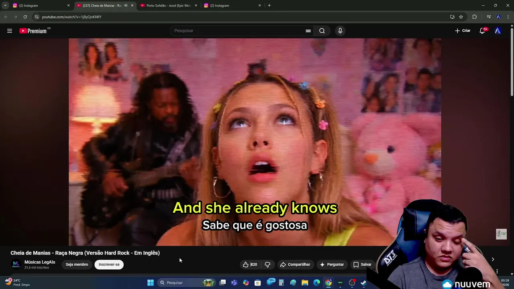Open Paint from the taskbar
This screenshot has width=514, height=289.
[293, 283]
